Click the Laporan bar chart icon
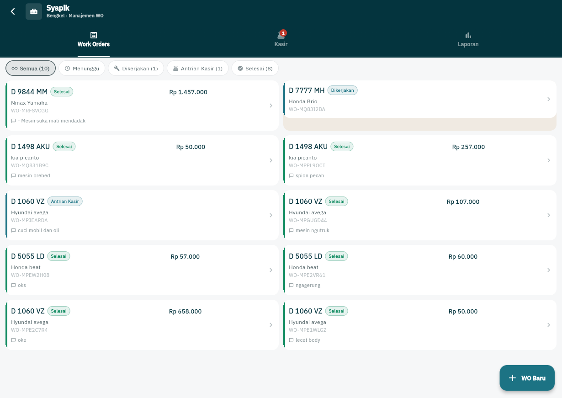The image size is (562, 398). [x=468, y=35]
